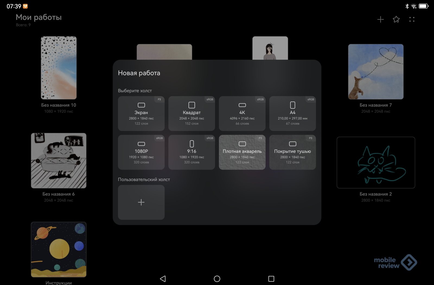Create a custom canvas with the plus tile
Viewport: 434px width, 285px height.
[x=141, y=202]
